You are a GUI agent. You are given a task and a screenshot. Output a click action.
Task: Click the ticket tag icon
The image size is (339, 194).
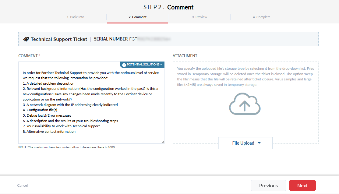(x=26, y=39)
